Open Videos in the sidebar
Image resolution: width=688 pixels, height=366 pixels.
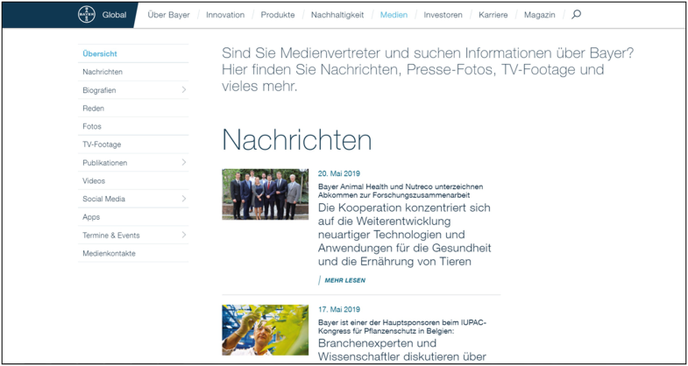(133, 180)
